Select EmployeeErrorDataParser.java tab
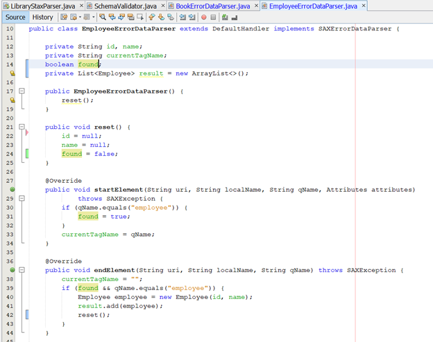 pyautogui.click(x=313, y=6)
